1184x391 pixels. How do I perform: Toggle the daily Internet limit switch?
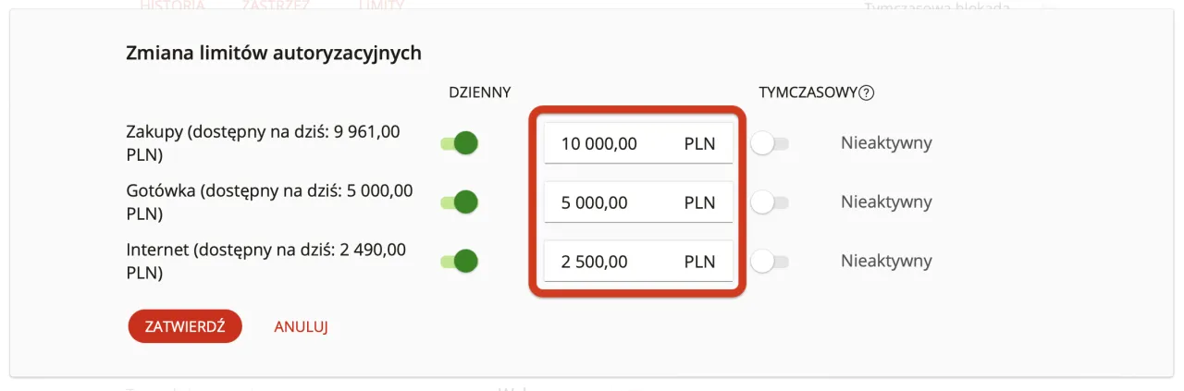click(x=460, y=262)
